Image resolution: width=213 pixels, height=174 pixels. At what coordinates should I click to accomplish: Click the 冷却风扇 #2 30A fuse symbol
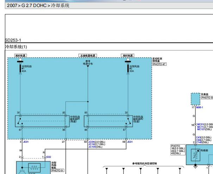[128, 68]
